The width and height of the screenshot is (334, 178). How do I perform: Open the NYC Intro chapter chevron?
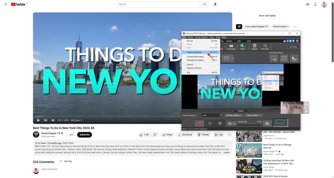81,120
